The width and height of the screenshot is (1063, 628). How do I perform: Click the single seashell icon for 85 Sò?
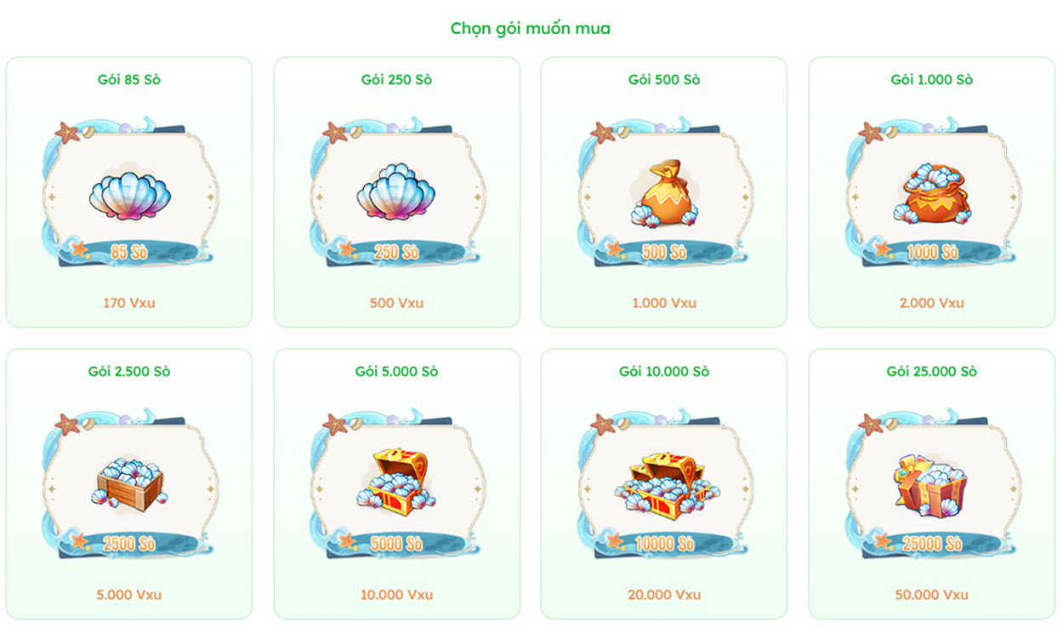tap(129, 195)
